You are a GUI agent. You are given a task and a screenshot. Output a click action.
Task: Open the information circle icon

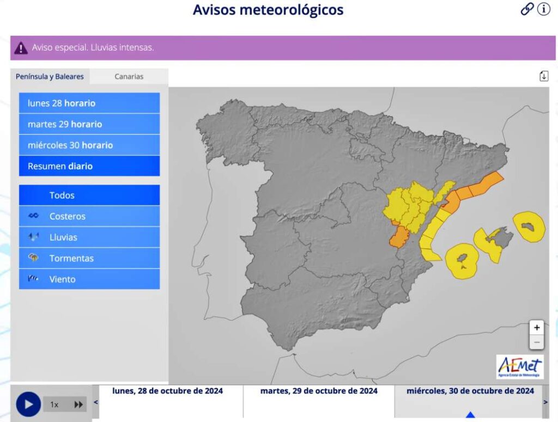[544, 9]
